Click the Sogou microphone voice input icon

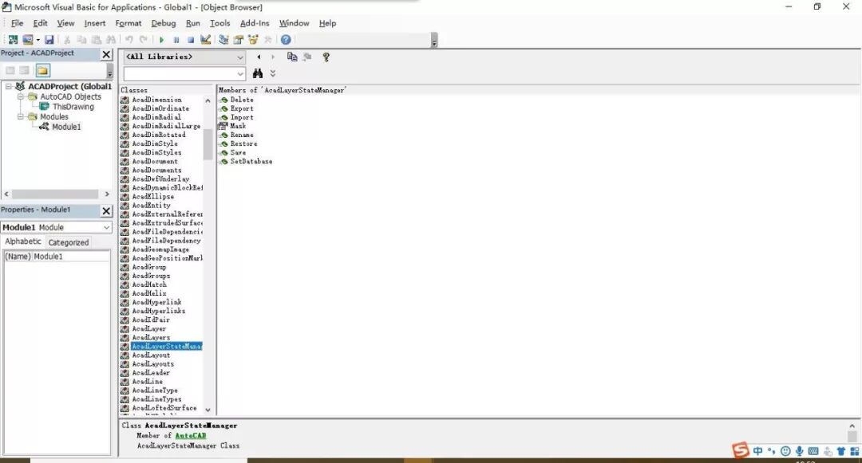pyautogui.click(x=799, y=451)
